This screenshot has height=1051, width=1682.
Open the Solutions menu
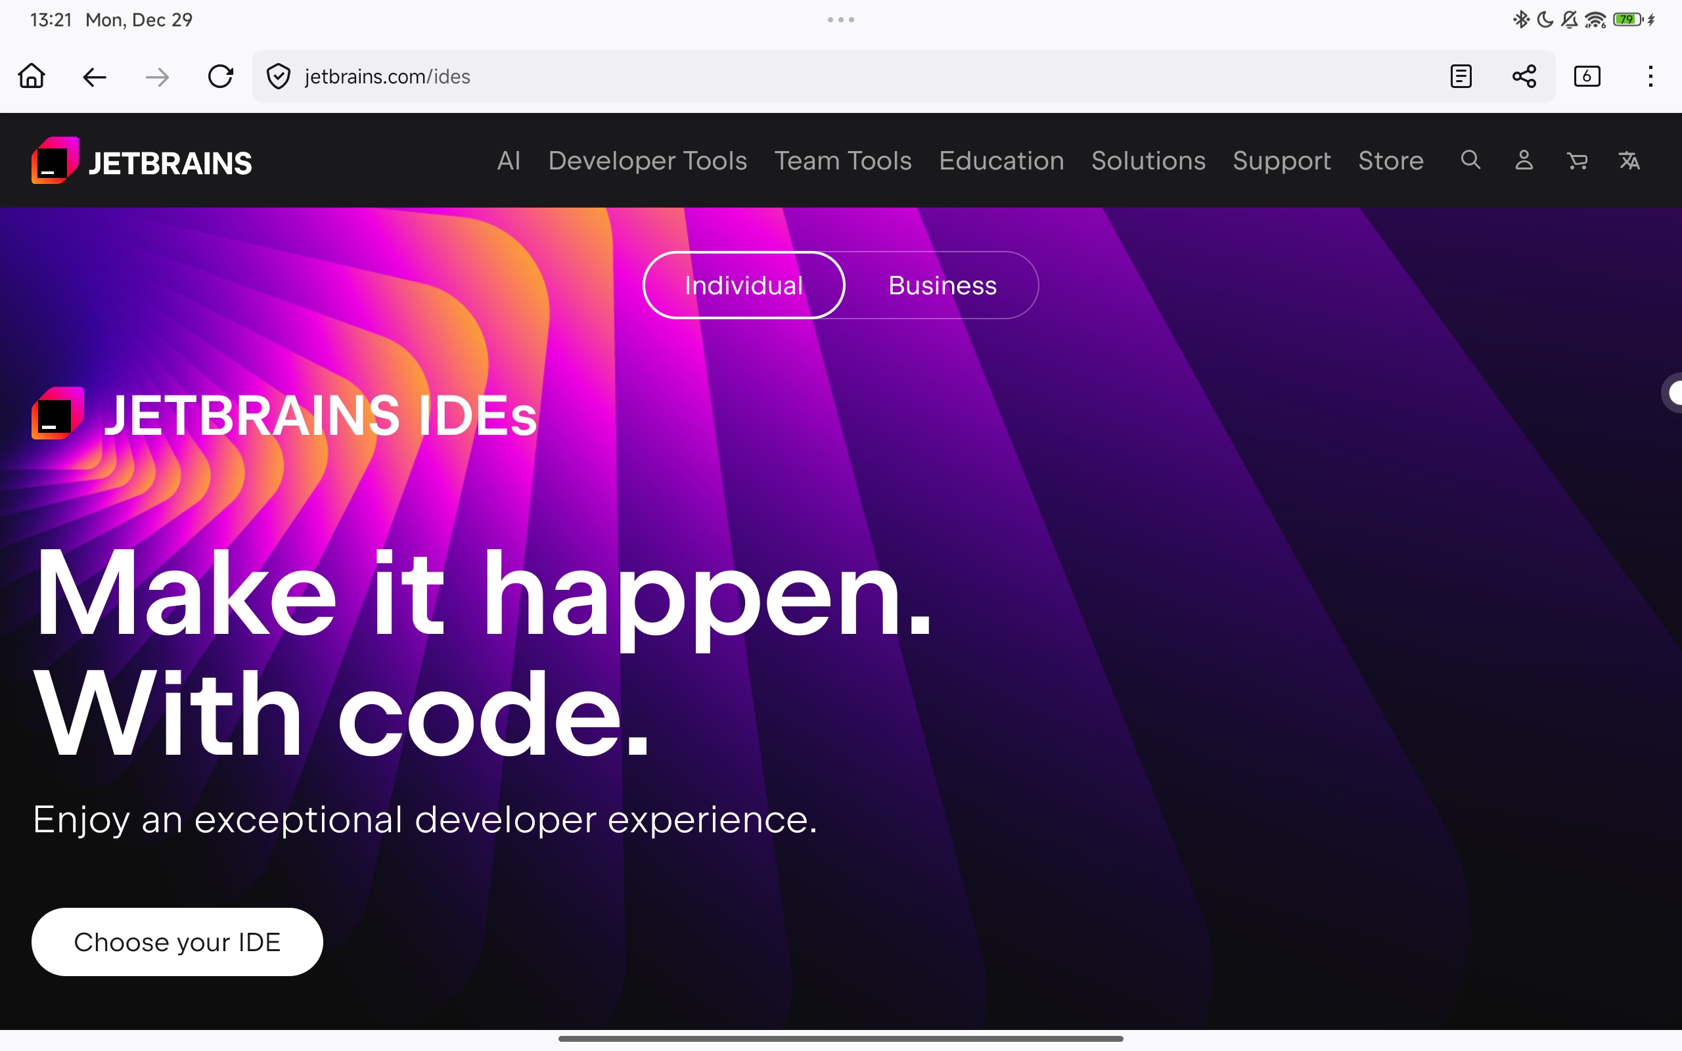[1148, 160]
